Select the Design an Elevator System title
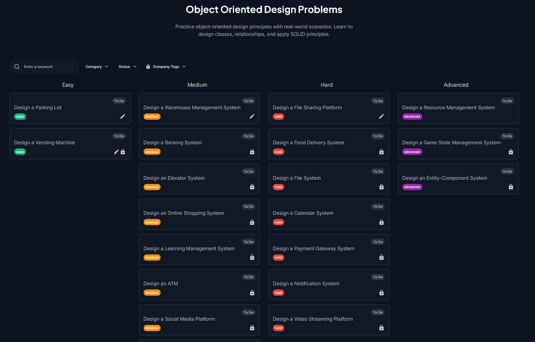The height and width of the screenshot is (342, 535). (x=174, y=178)
